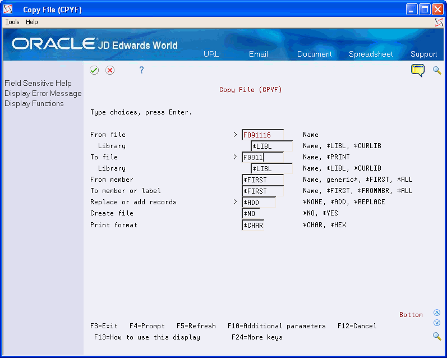This screenshot has height=358, width=447.
Task: Click the From member *FIRST field
Action: tap(262, 180)
